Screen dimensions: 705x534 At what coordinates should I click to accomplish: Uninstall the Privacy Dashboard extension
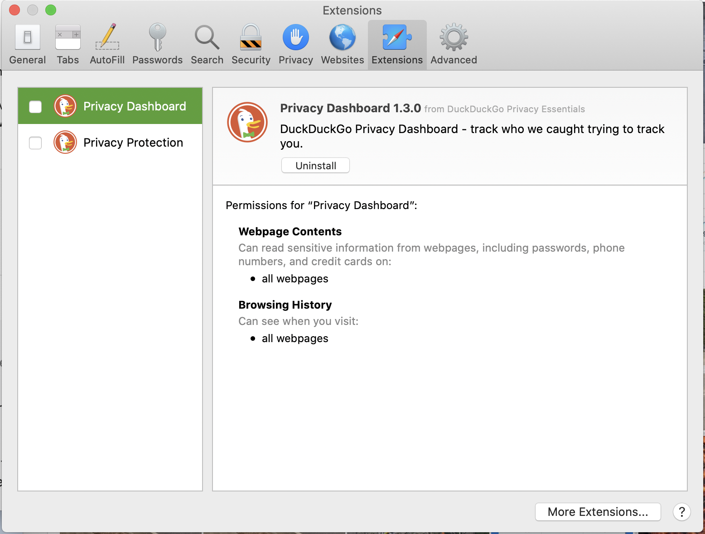(x=316, y=166)
